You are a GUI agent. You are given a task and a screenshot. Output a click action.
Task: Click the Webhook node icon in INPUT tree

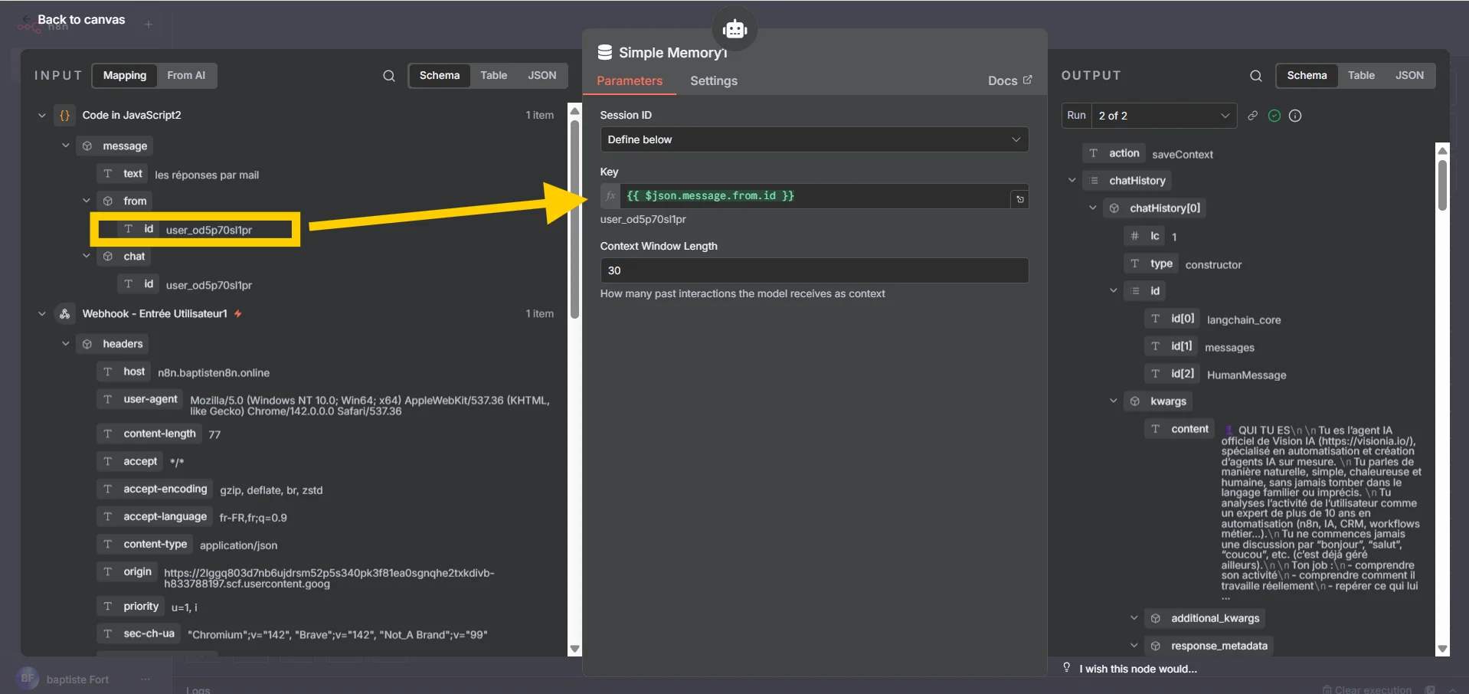click(64, 314)
